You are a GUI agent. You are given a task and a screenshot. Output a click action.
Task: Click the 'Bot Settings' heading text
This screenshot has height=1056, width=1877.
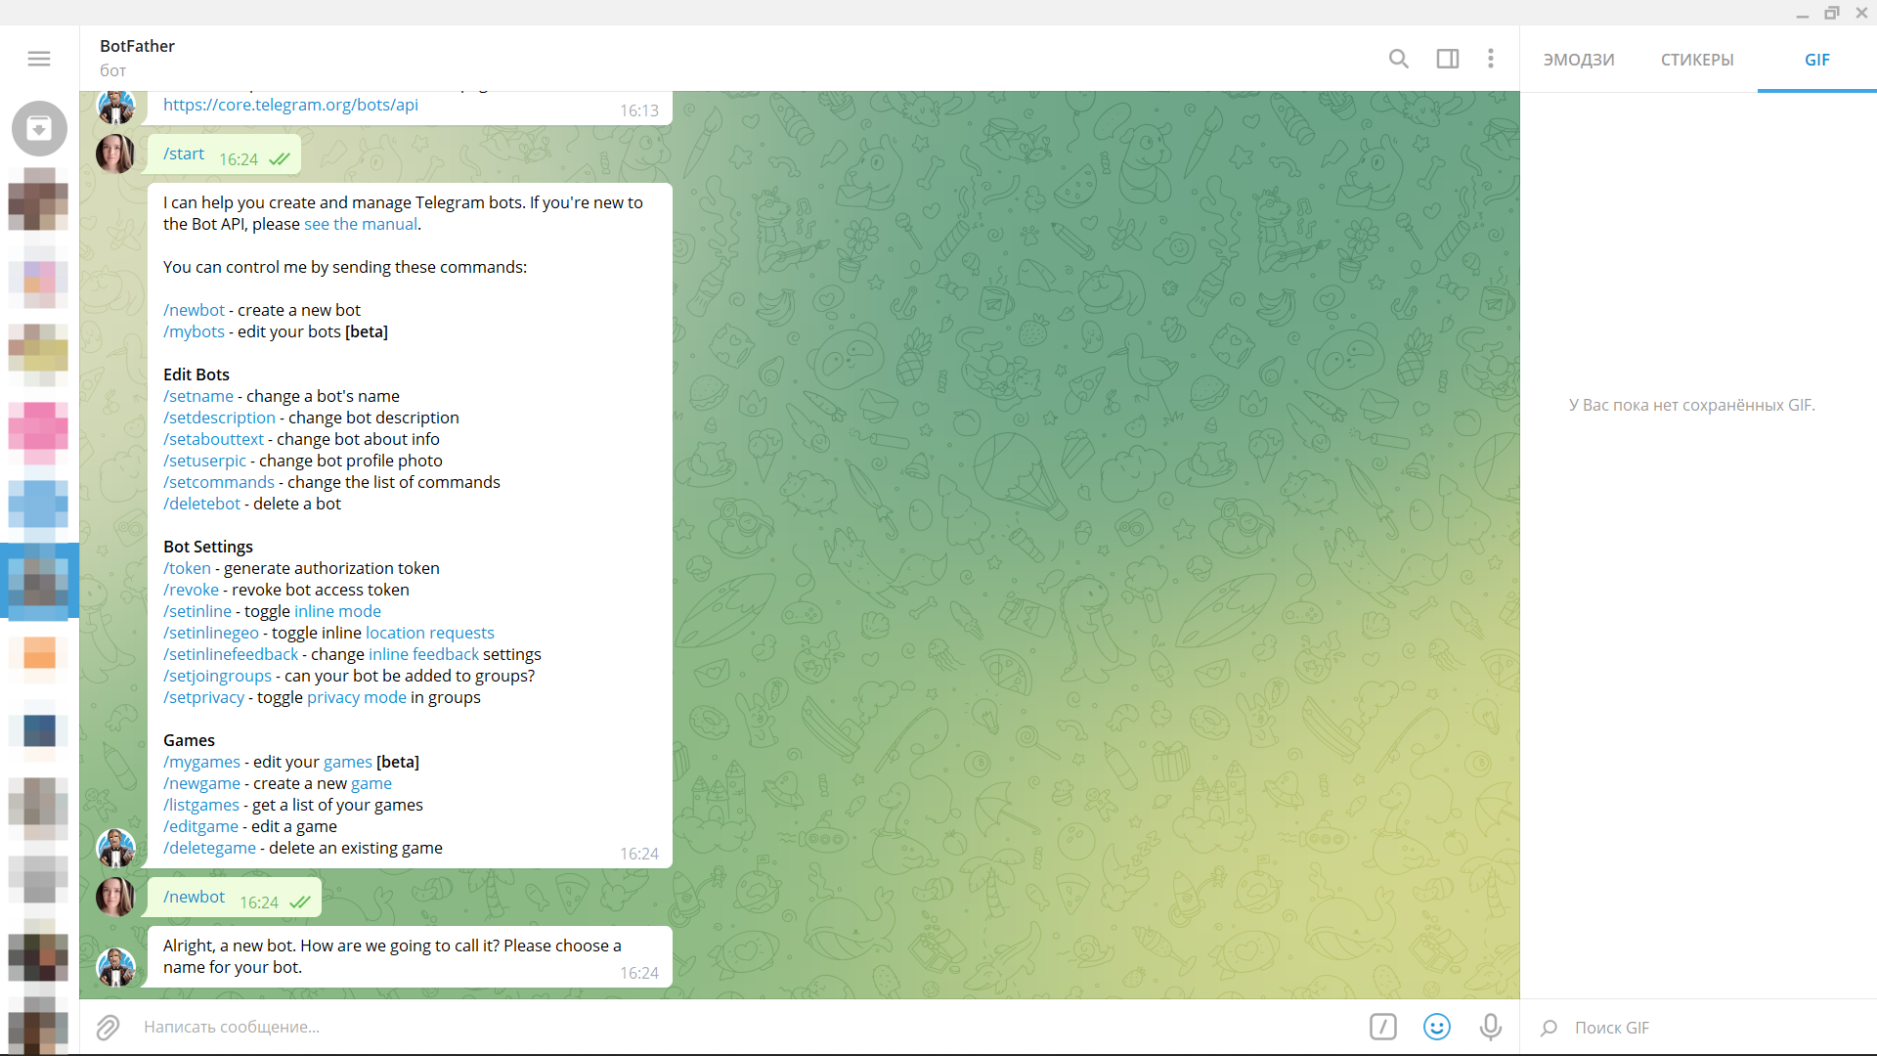(208, 547)
